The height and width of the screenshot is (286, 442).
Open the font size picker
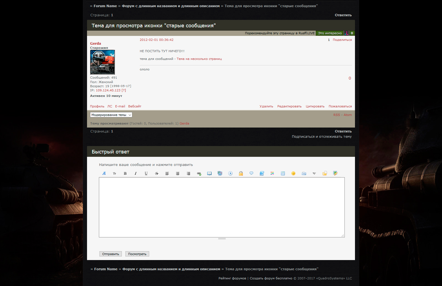[x=115, y=173]
